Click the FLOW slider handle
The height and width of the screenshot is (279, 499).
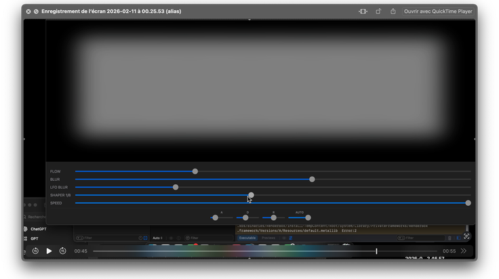195,171
